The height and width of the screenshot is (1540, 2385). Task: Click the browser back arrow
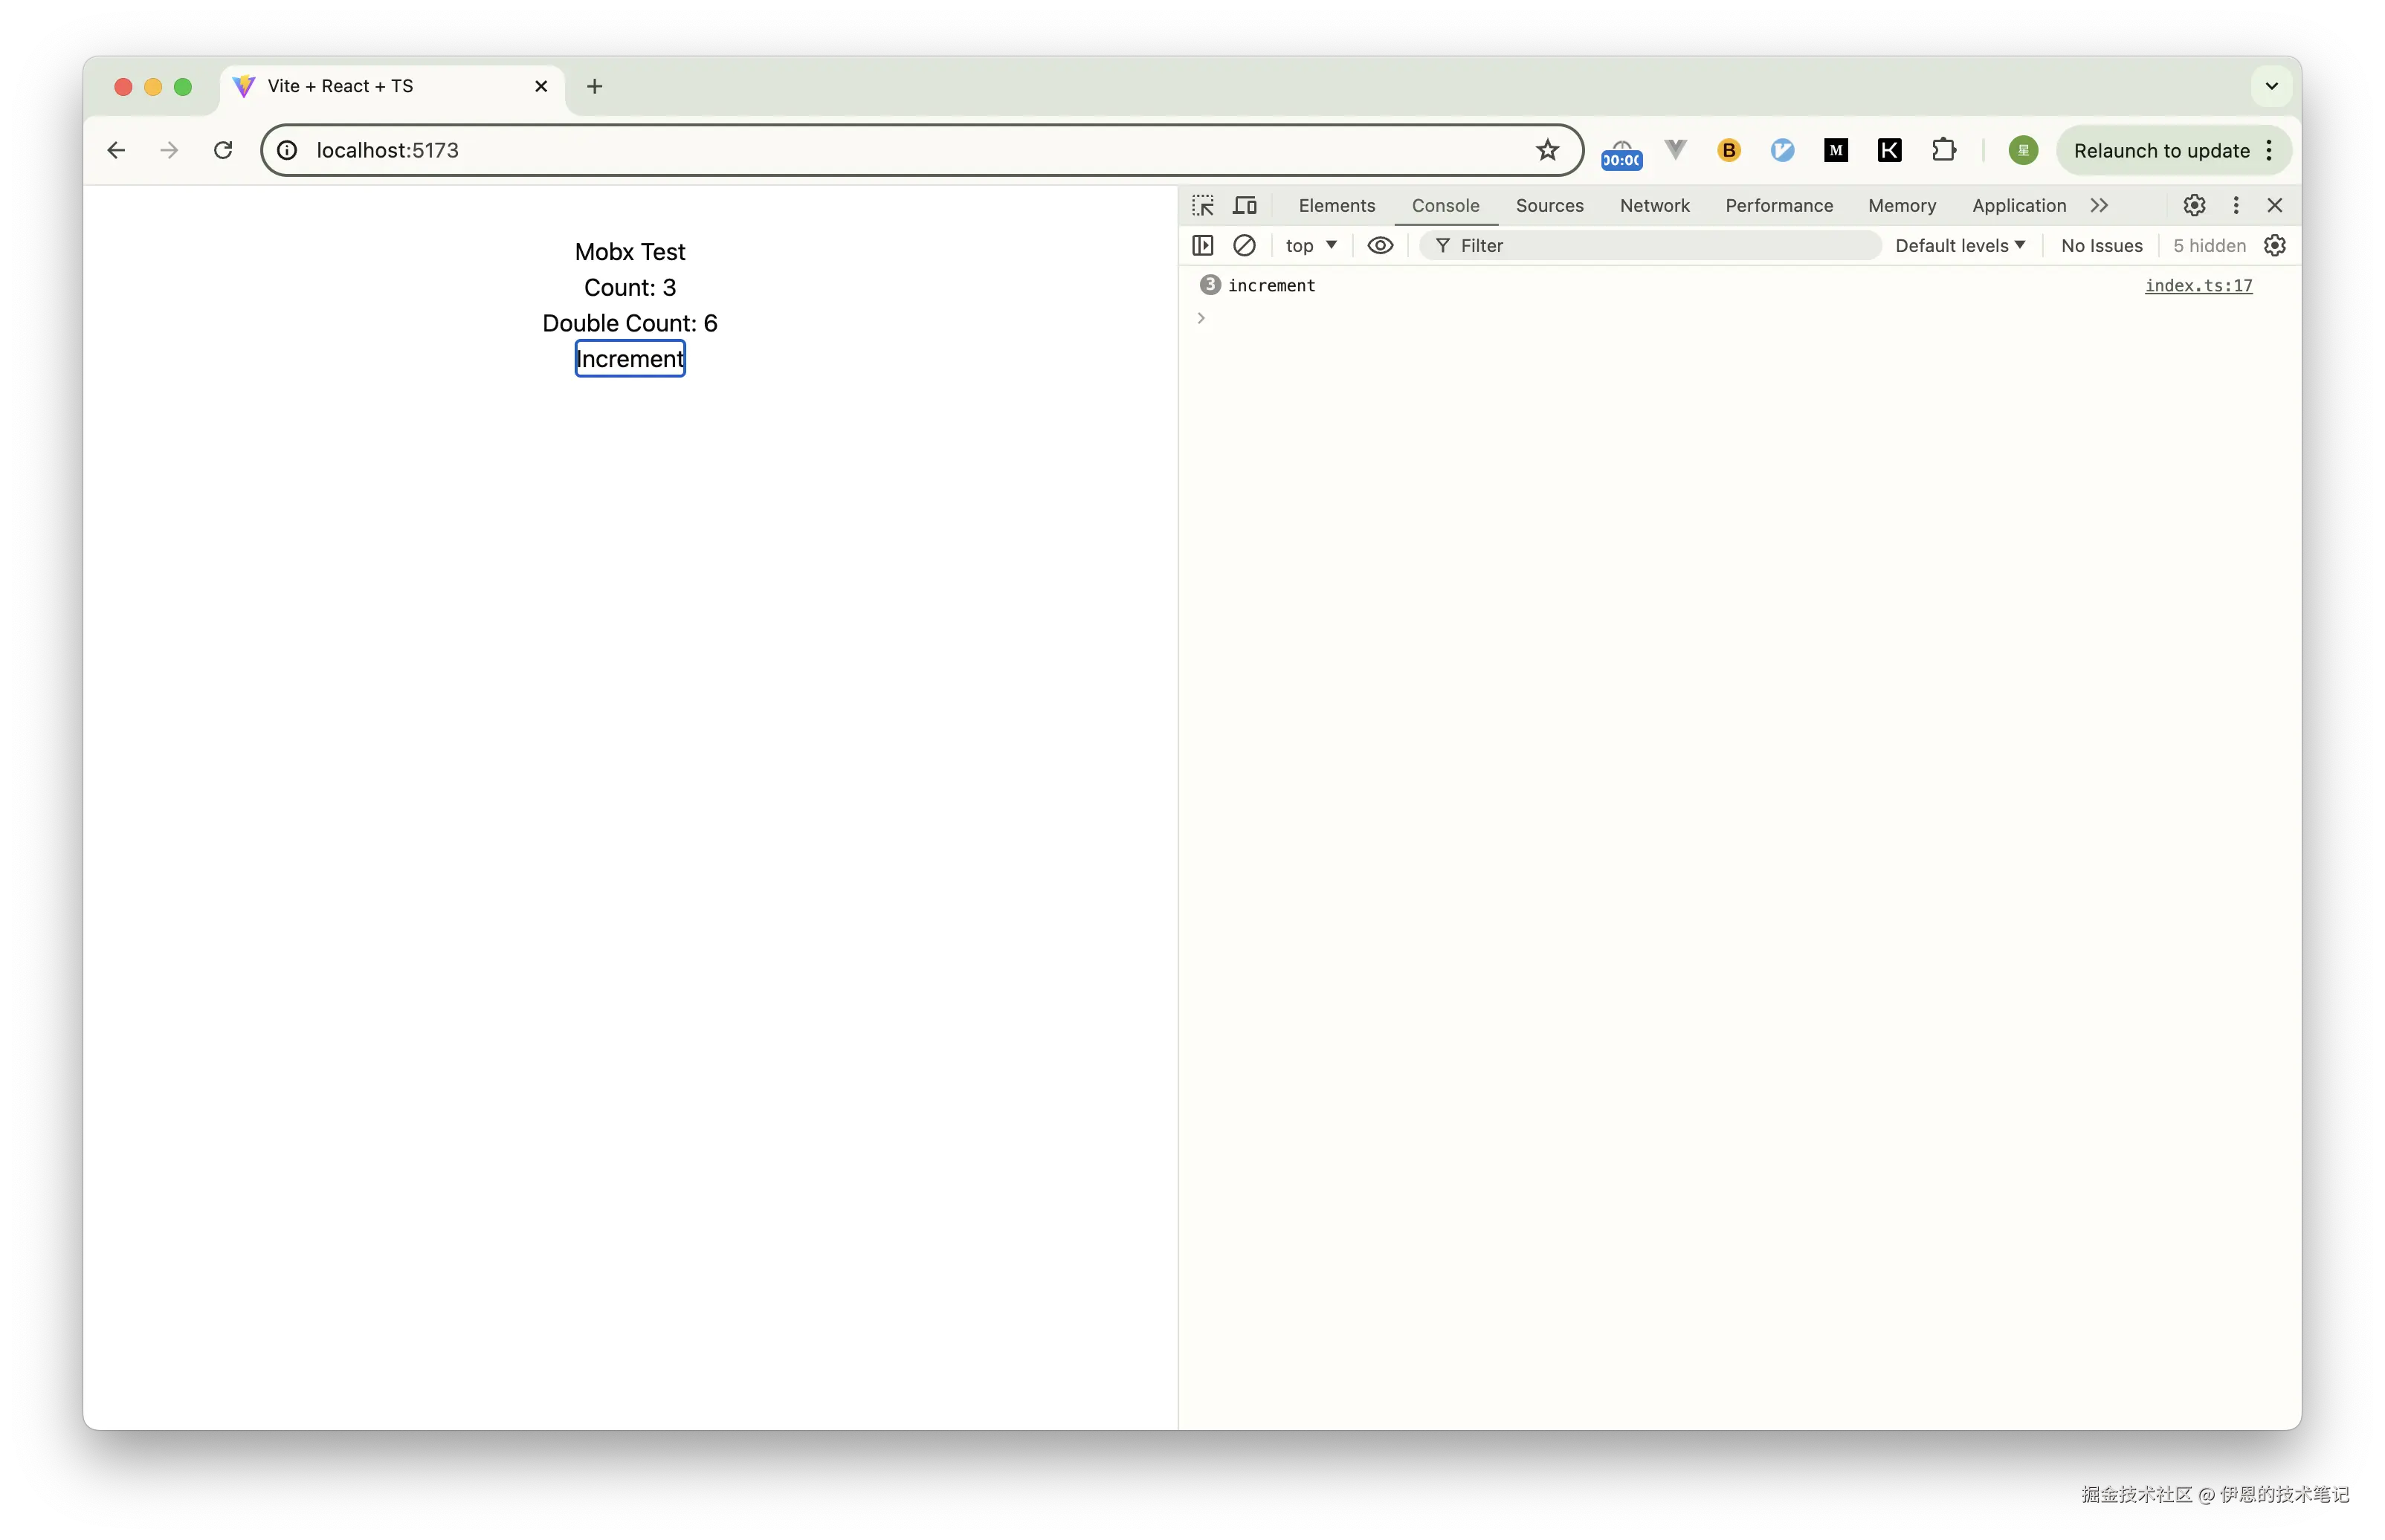pyautogui.click(x=116, y=150)
